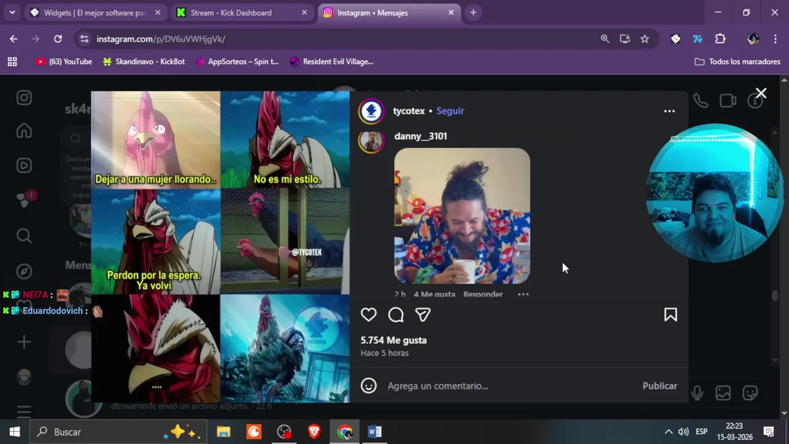Screen dimensions: 789x444
Task: Open the Windows Start menu
Action: click(14, 432)
